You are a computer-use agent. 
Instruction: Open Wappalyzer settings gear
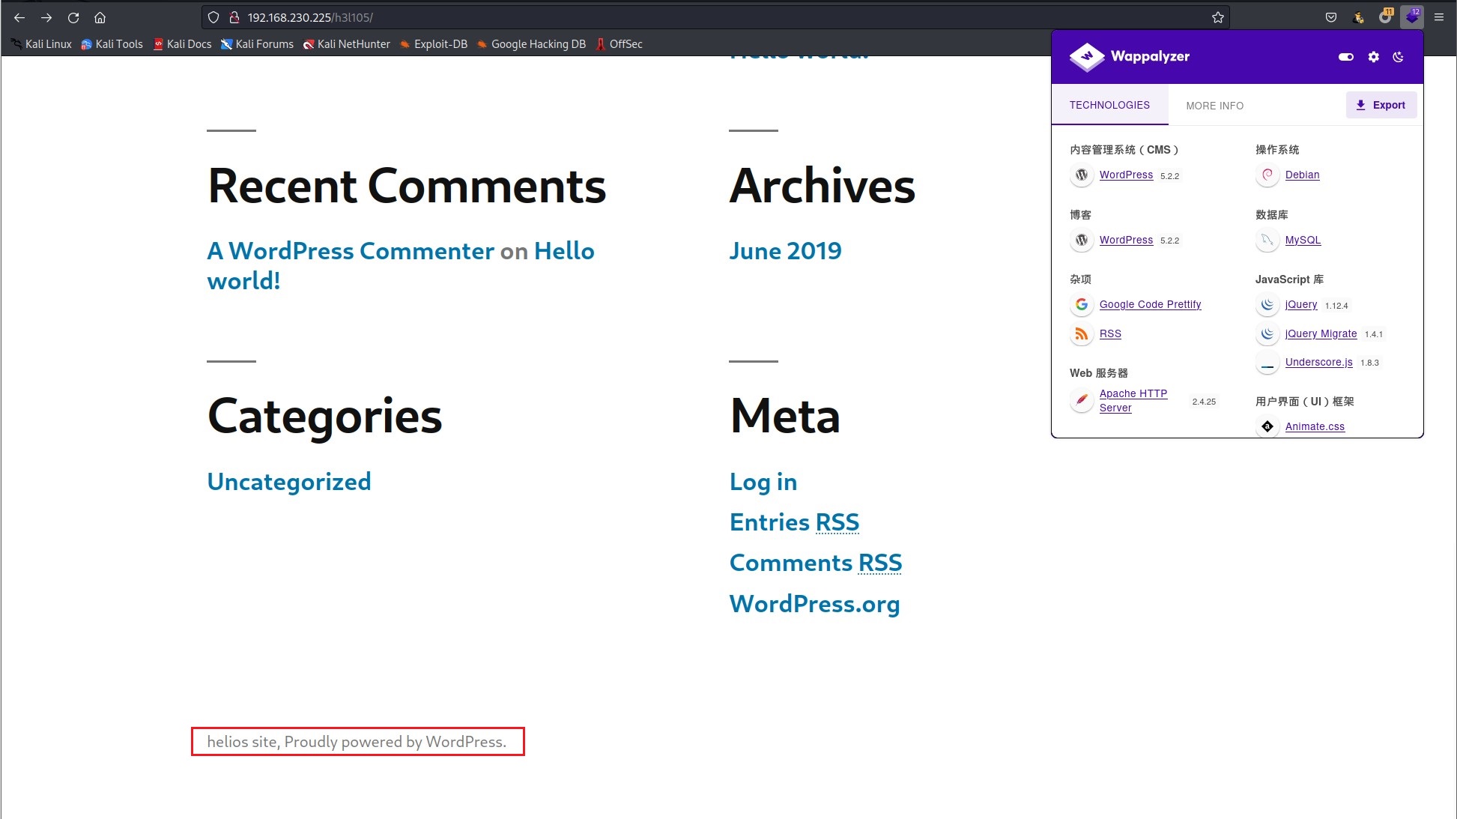pos(1373,57)
